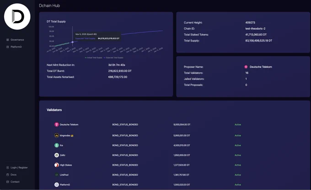Click the Zellic validator logo
The width and height of the screenshot is (311, 190).
57,155
